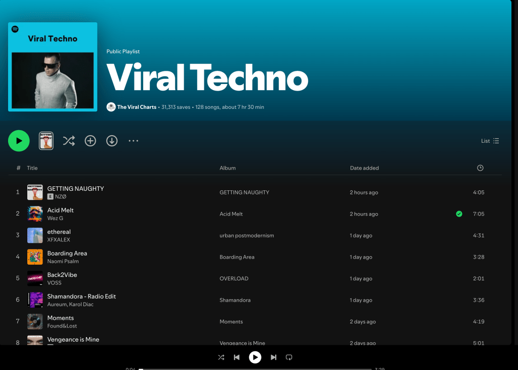Click the white play button in the player bar
The height and width of the screenshot is (370, 518).
(x=255, y=357)
